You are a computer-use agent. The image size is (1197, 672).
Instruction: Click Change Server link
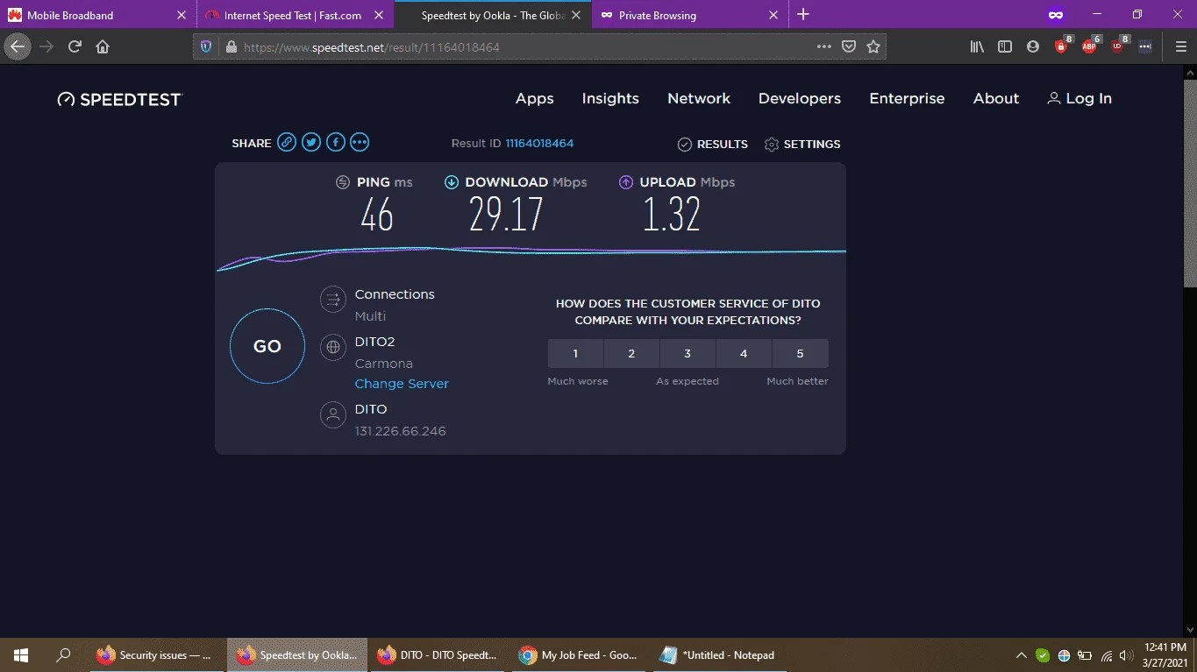point(402,384)
